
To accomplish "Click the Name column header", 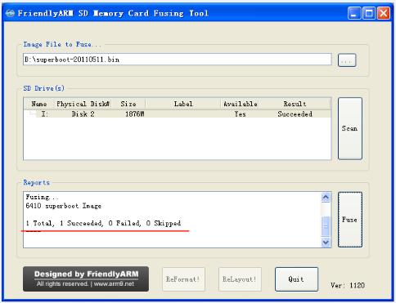I will tap(39, 104).
